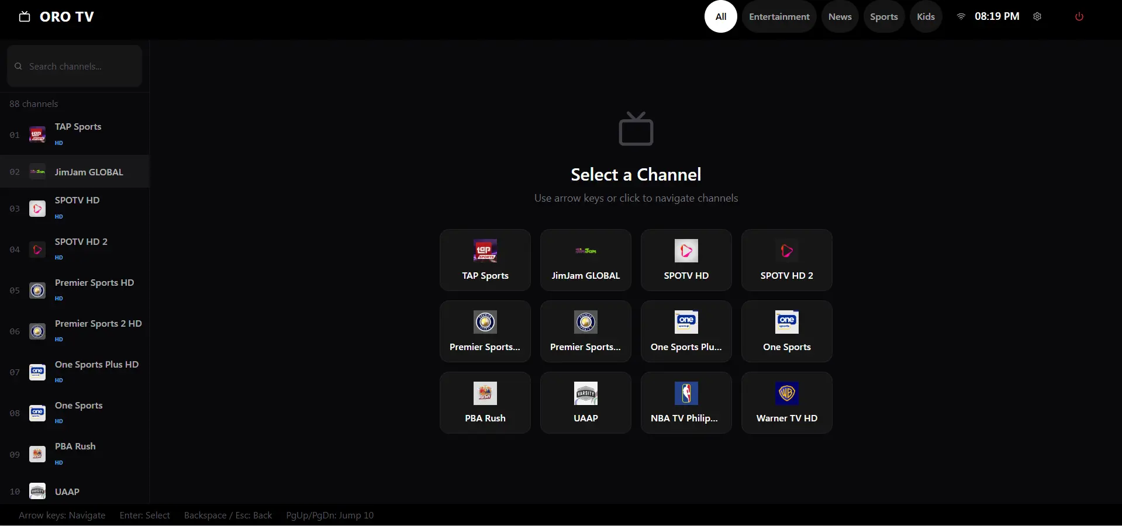Click the HD badge under One Sports

(x=59, y=421)
